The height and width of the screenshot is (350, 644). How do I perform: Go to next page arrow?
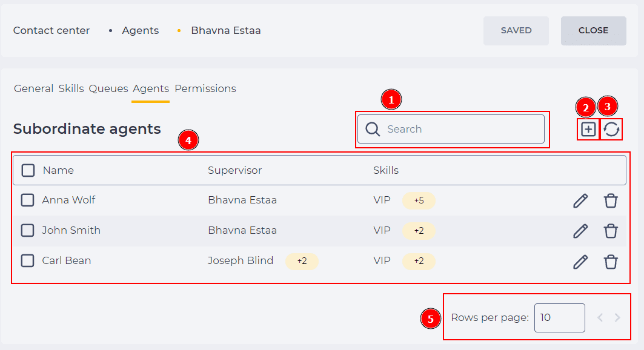point(617,317)
